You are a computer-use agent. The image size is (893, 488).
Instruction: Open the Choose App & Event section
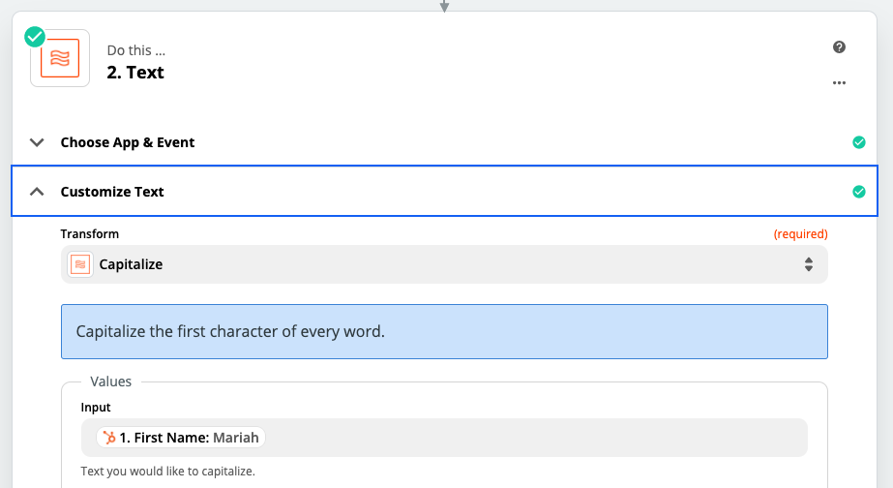click(x=128, y=142)
